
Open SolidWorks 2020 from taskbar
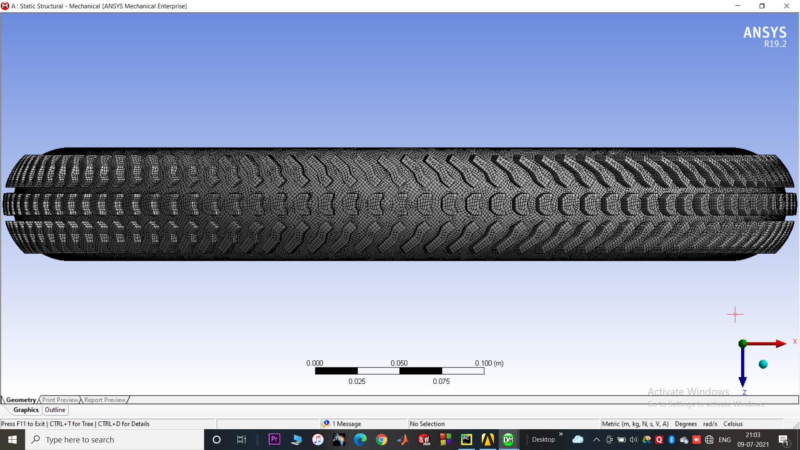(424, 440)
